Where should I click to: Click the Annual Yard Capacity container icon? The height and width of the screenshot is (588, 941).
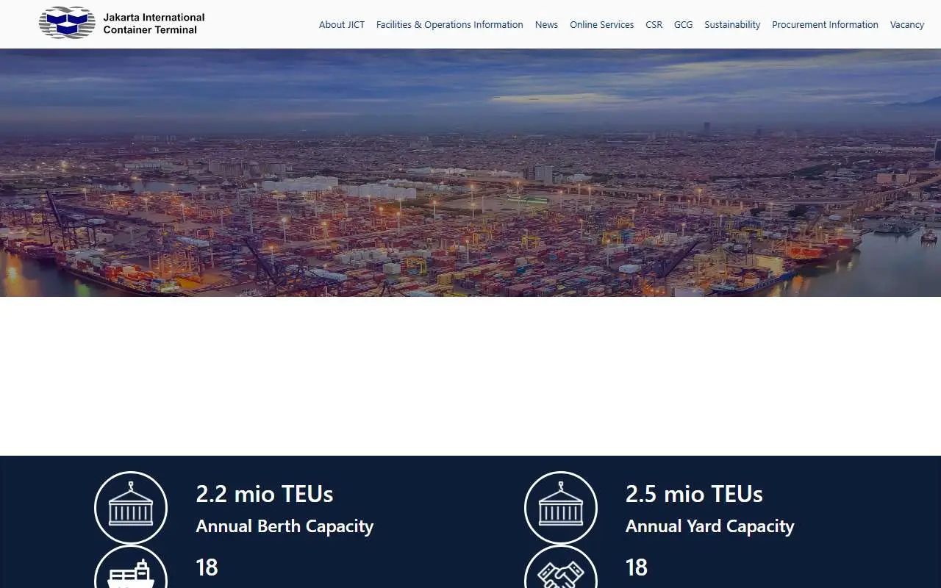pyautogui.click(x=561, y=508)
